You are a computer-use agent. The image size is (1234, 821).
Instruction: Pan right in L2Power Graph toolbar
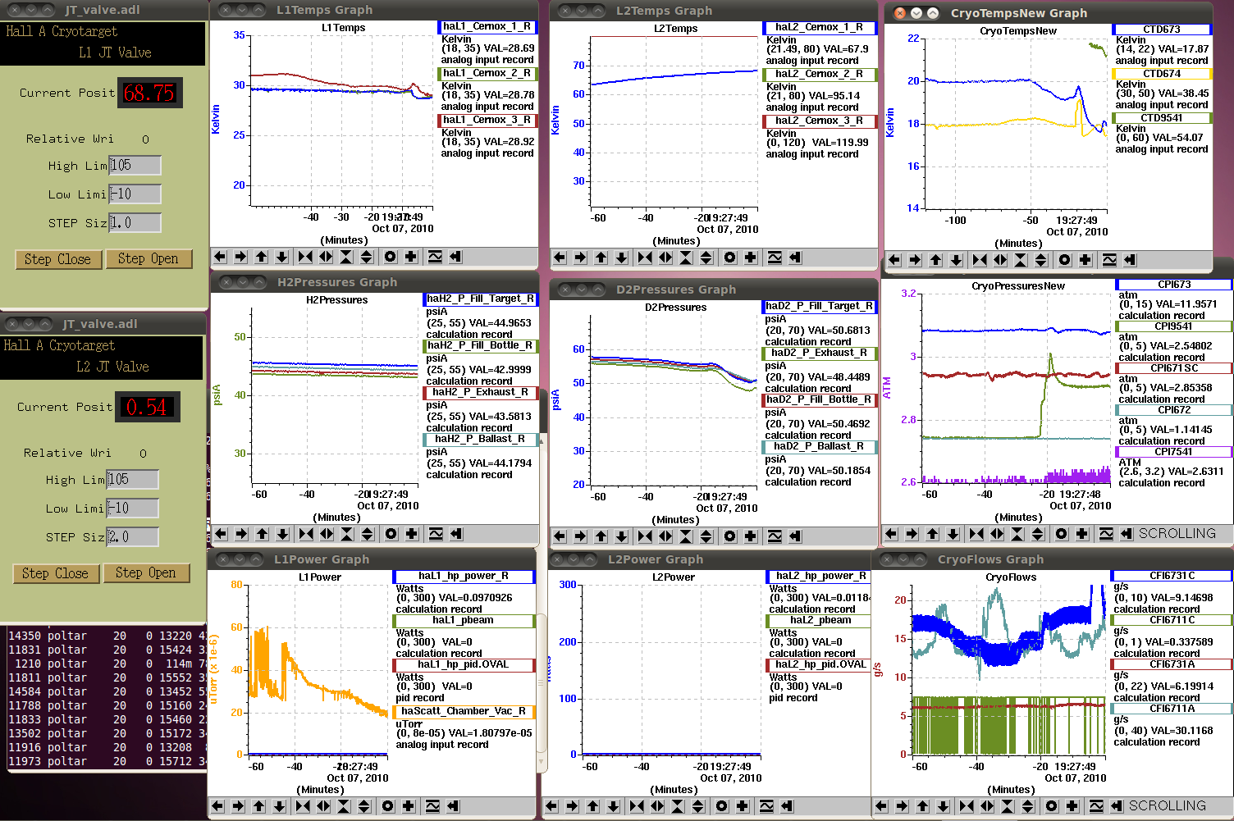point(572,806)
